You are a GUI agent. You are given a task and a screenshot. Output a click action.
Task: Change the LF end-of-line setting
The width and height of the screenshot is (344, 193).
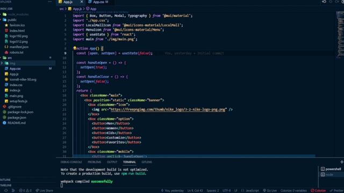[235, 191]
